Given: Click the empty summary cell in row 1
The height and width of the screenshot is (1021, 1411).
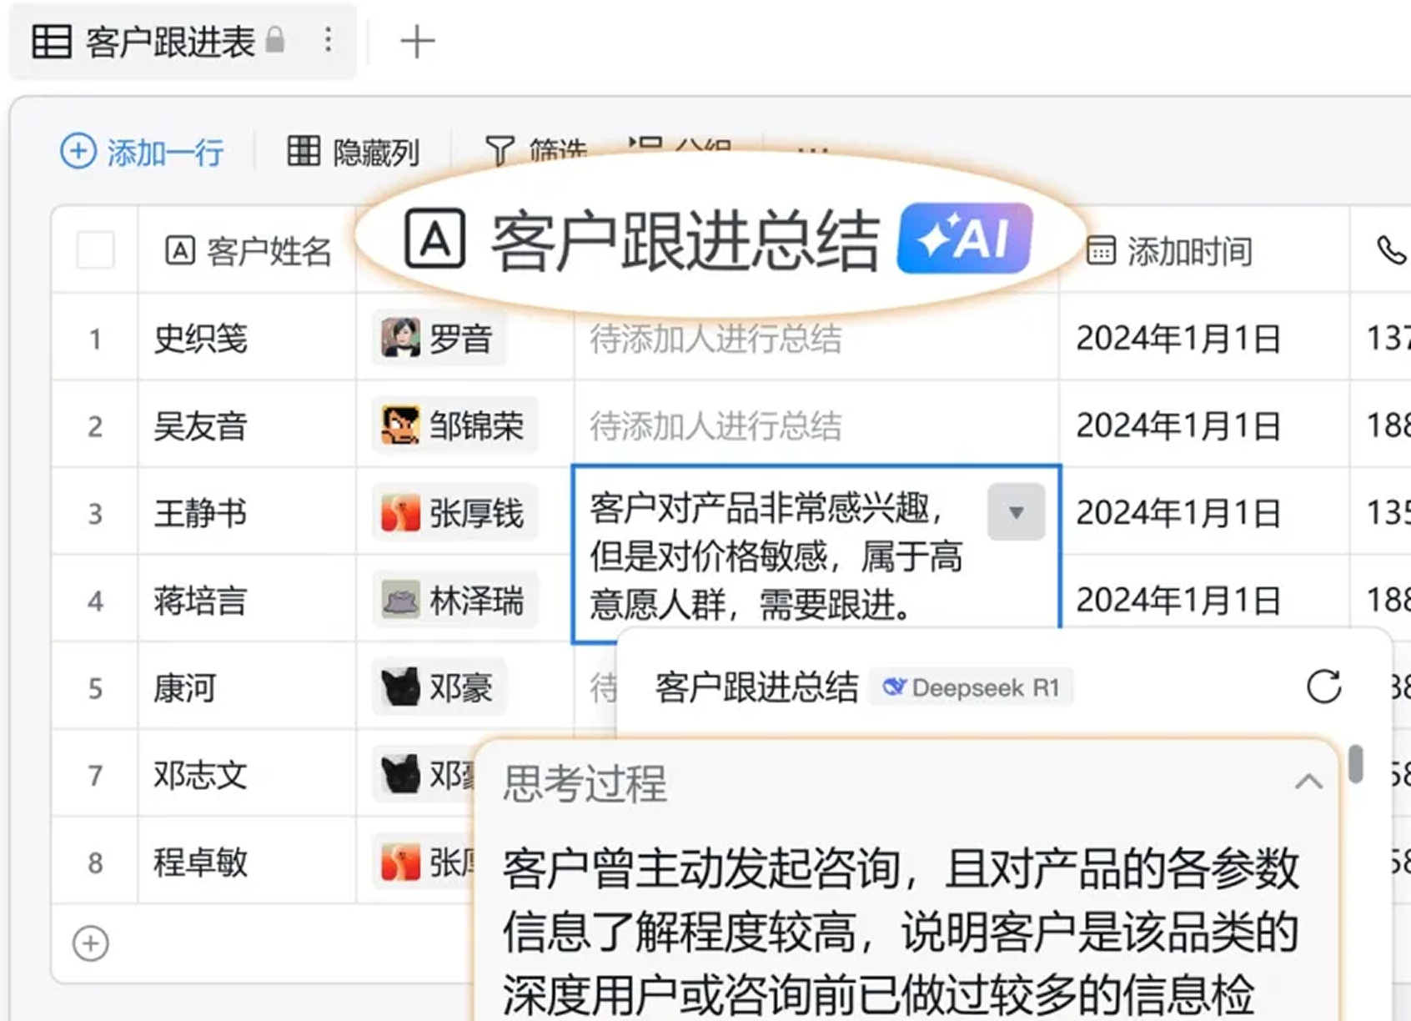Looking at the screenshot, I should point(816,339).
